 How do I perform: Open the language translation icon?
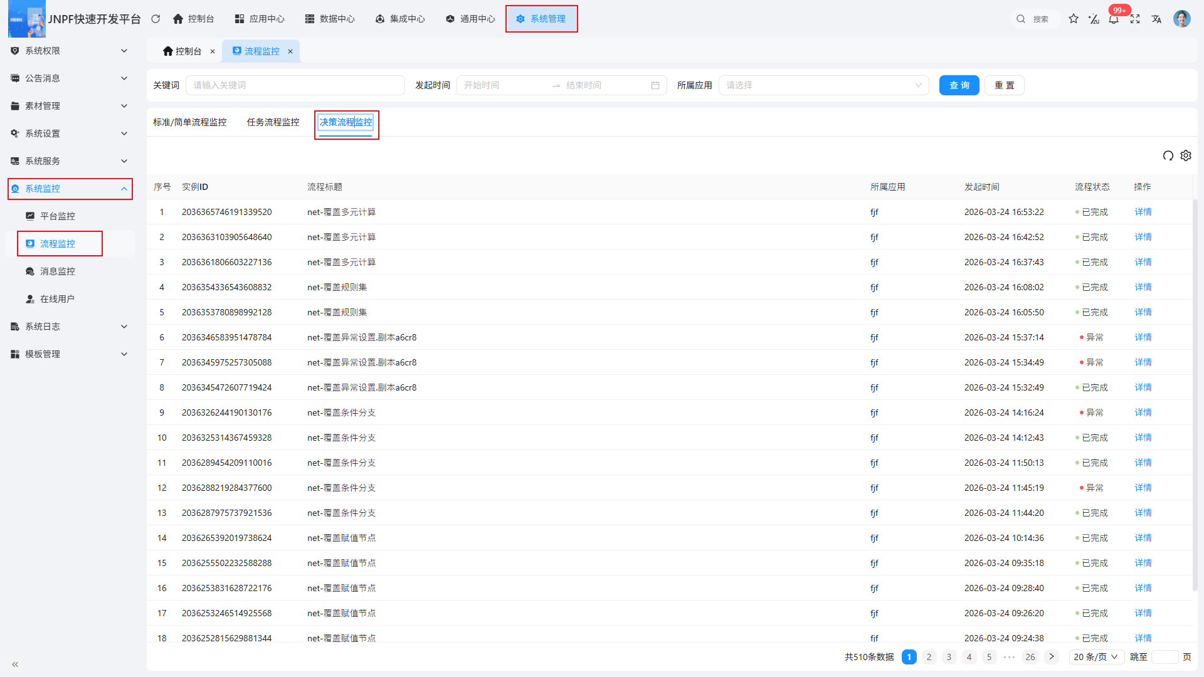(x=1156, y=19)
